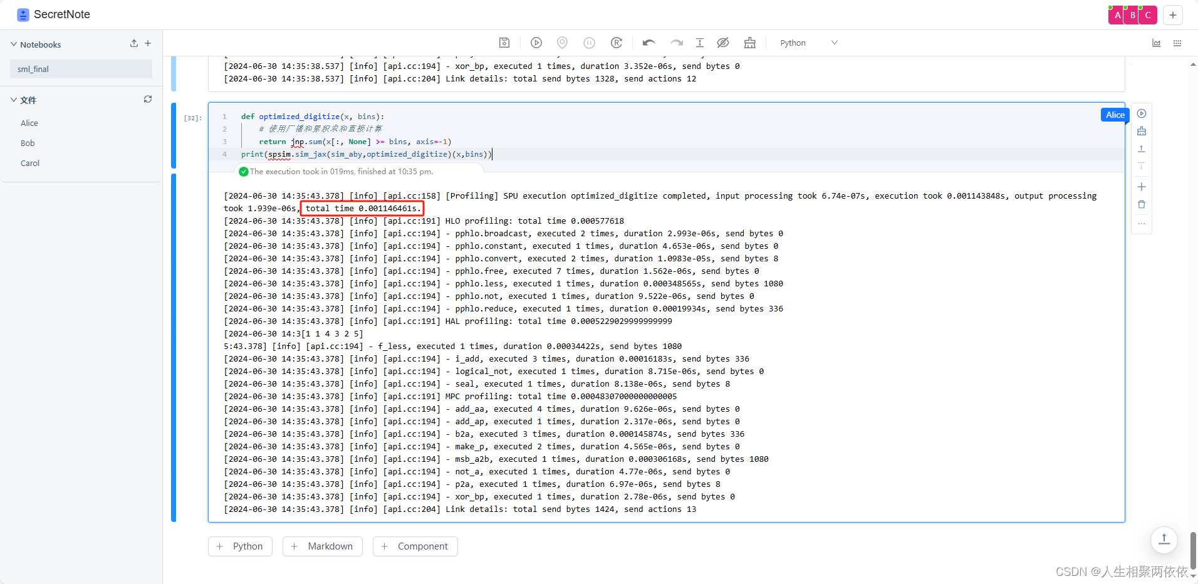1198x584 pixels.
Task: Click the 'Link details: total send bytes 1424' line
Action: (460, 509)
